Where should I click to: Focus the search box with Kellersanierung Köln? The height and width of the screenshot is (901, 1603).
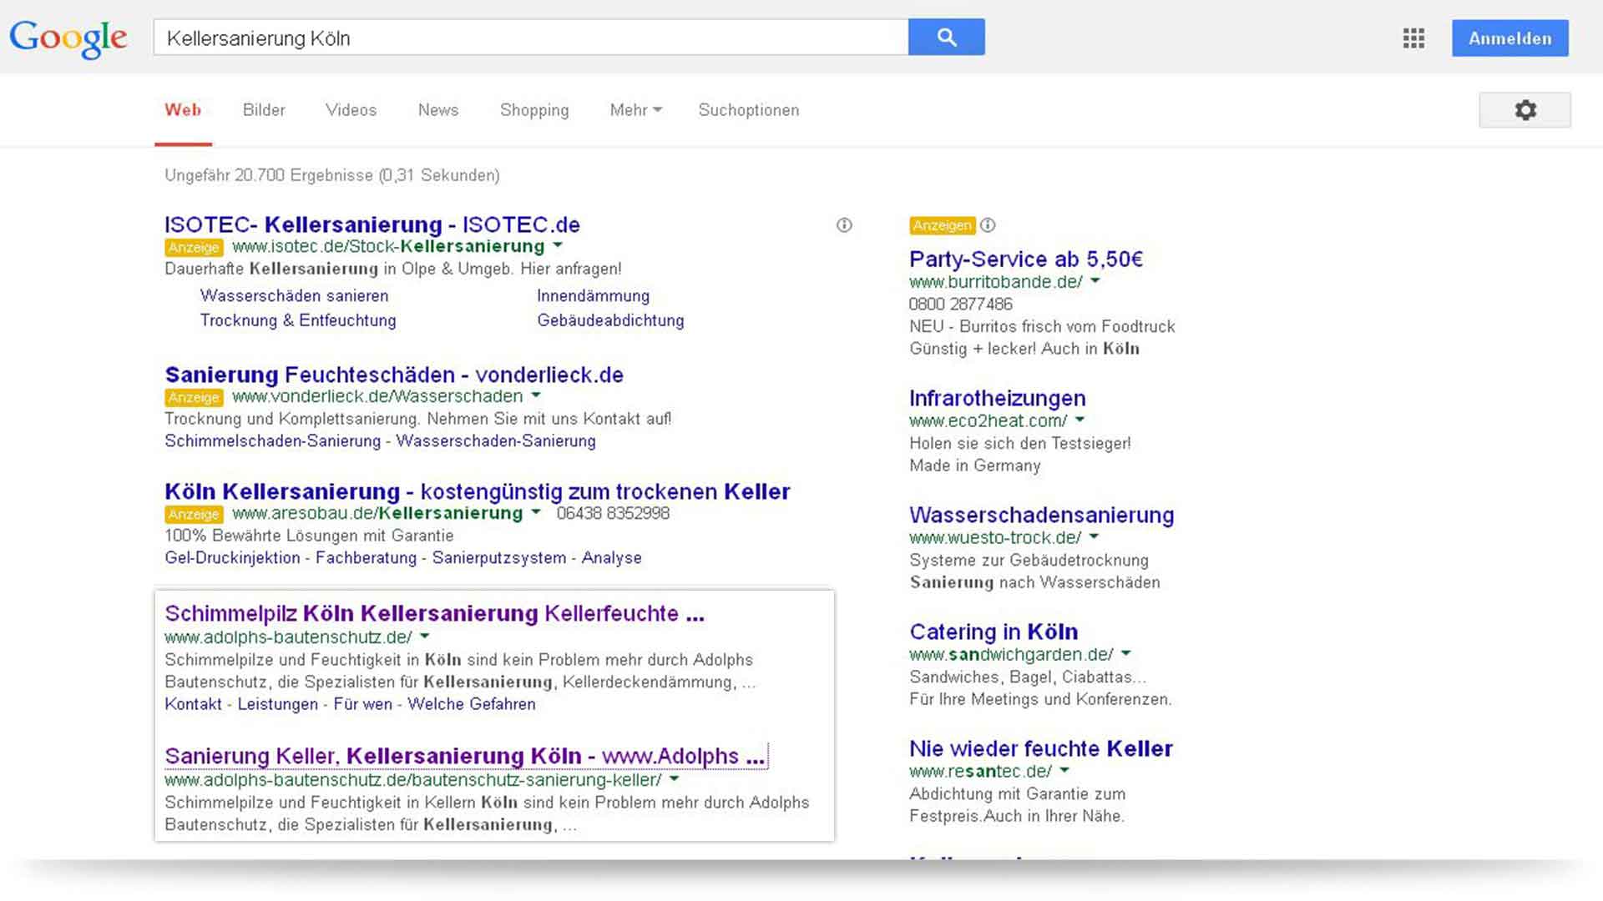click(531, 38)
